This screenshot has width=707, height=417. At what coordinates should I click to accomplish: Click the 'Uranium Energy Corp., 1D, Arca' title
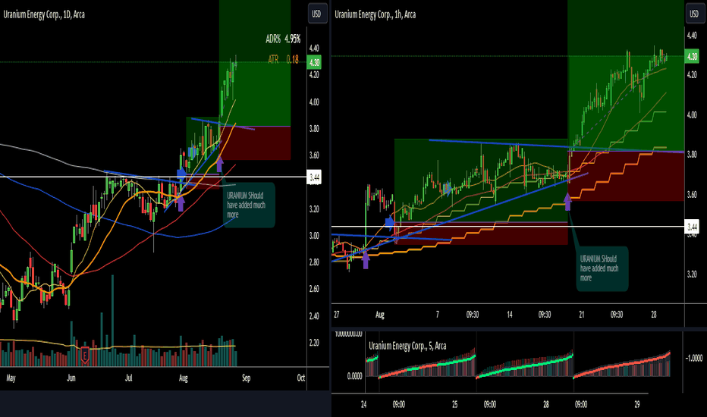pyautogui.click(x=44, y=14)
